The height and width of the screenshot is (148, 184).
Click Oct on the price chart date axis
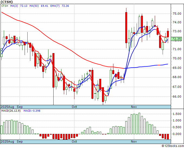[74, 107]
